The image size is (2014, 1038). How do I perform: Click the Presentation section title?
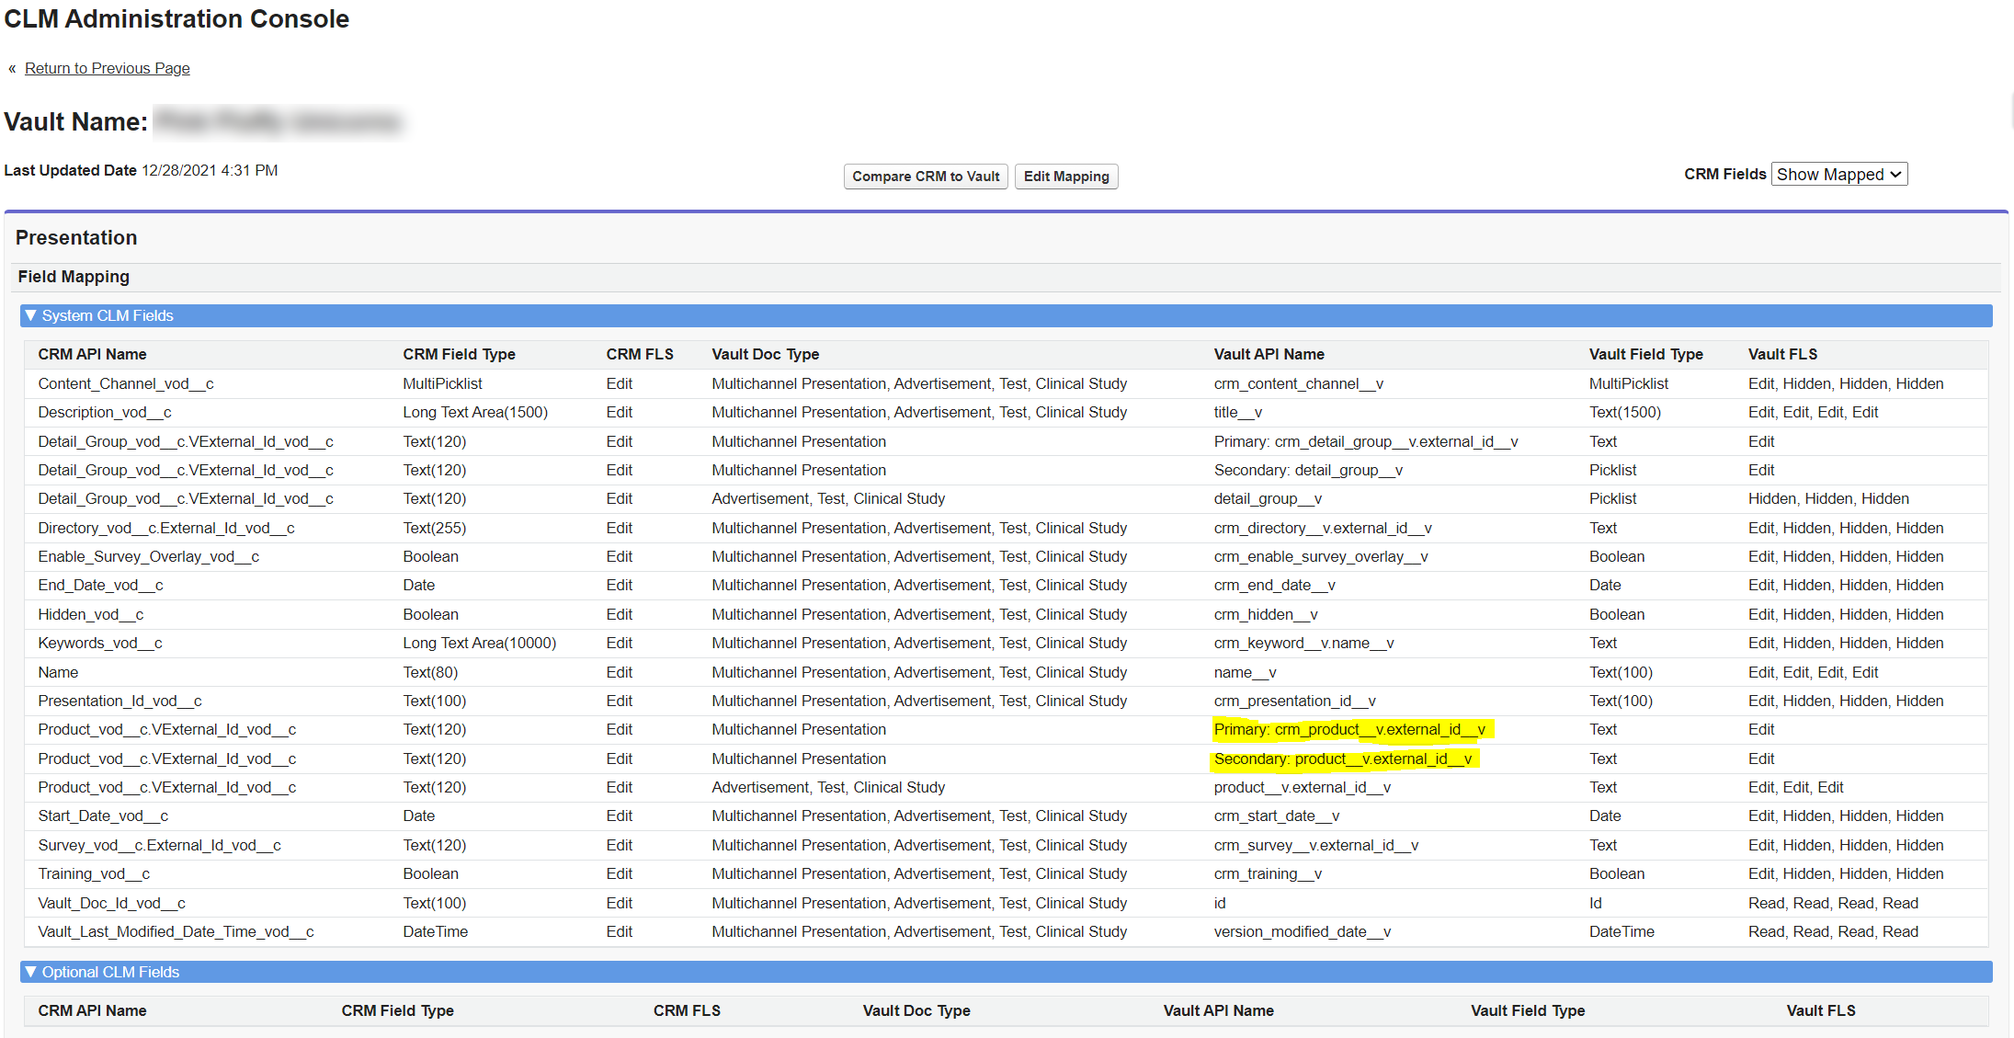76,237
